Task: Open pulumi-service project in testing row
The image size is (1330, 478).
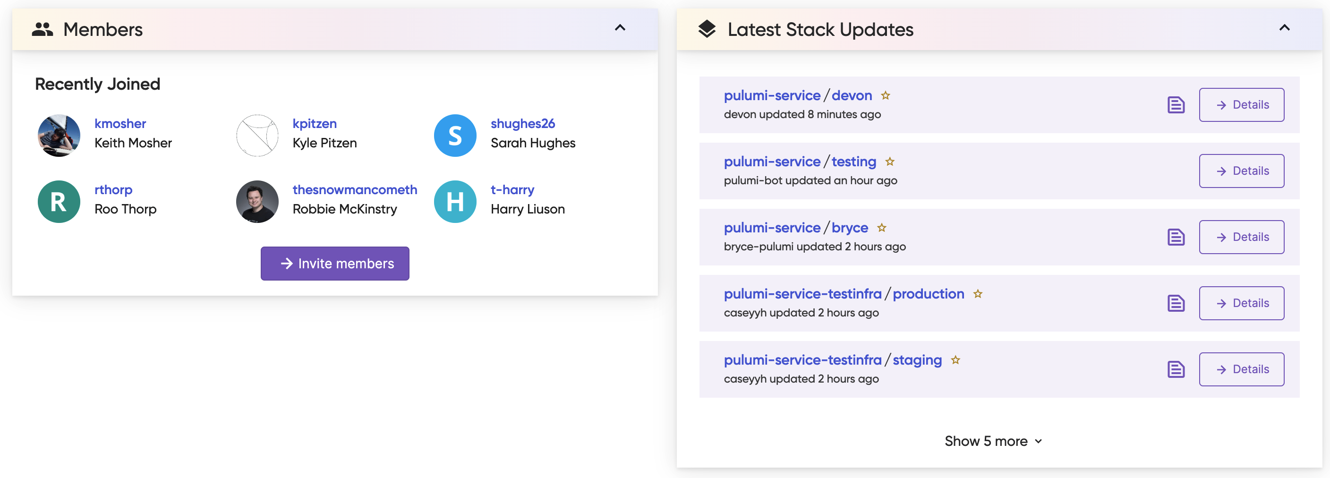Action: (x=772, y=162)
